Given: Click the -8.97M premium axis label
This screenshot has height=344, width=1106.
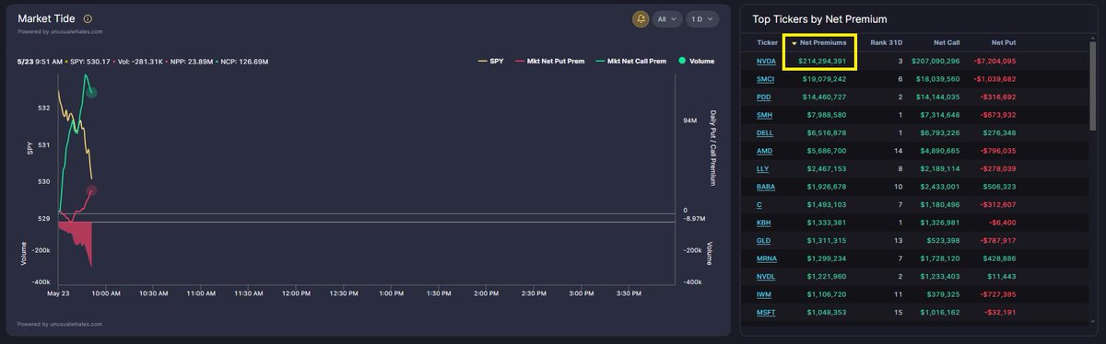Looking at the screenshot, I should point(694,219).
